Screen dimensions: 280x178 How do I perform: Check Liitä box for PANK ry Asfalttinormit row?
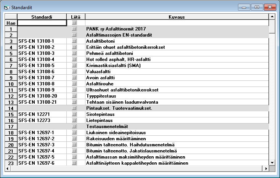pyautogui.click(x=74, y=29)
